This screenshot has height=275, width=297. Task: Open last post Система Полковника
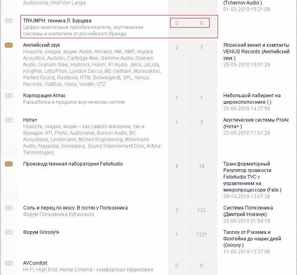pos(248,208)
